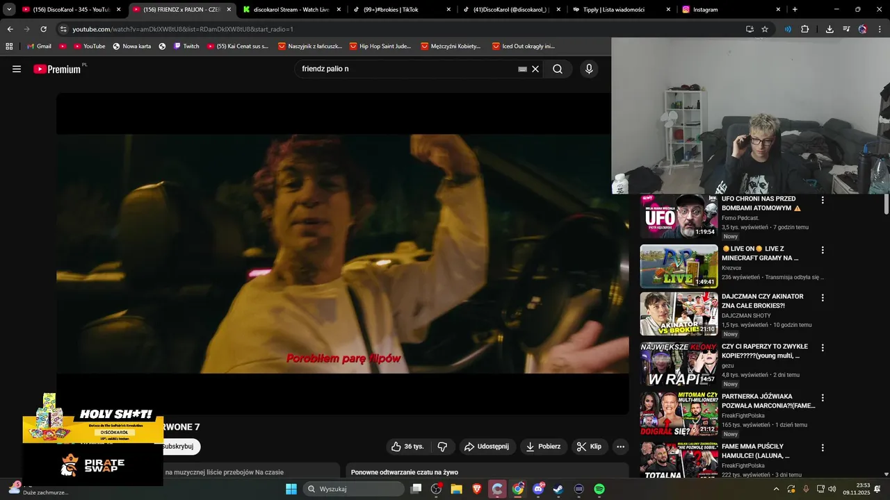
Task: Open volume control in system tray
Action: 832,489
